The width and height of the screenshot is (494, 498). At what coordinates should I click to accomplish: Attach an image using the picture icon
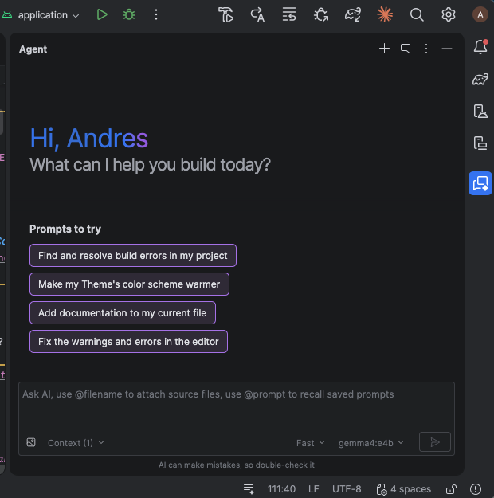pyautogui.click(x=31, y=442)
